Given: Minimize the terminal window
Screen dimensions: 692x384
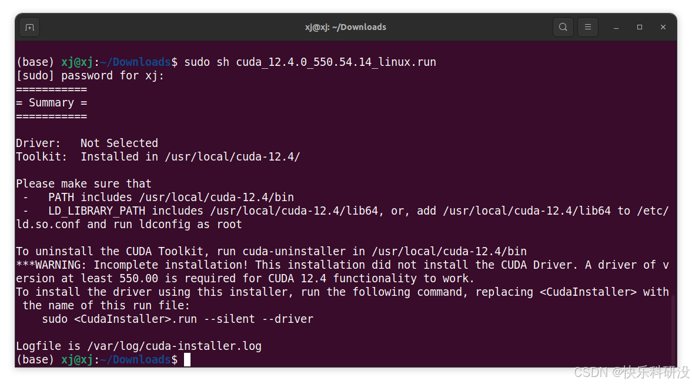Looking at the screenshot, I should click(x=616, y=28).
